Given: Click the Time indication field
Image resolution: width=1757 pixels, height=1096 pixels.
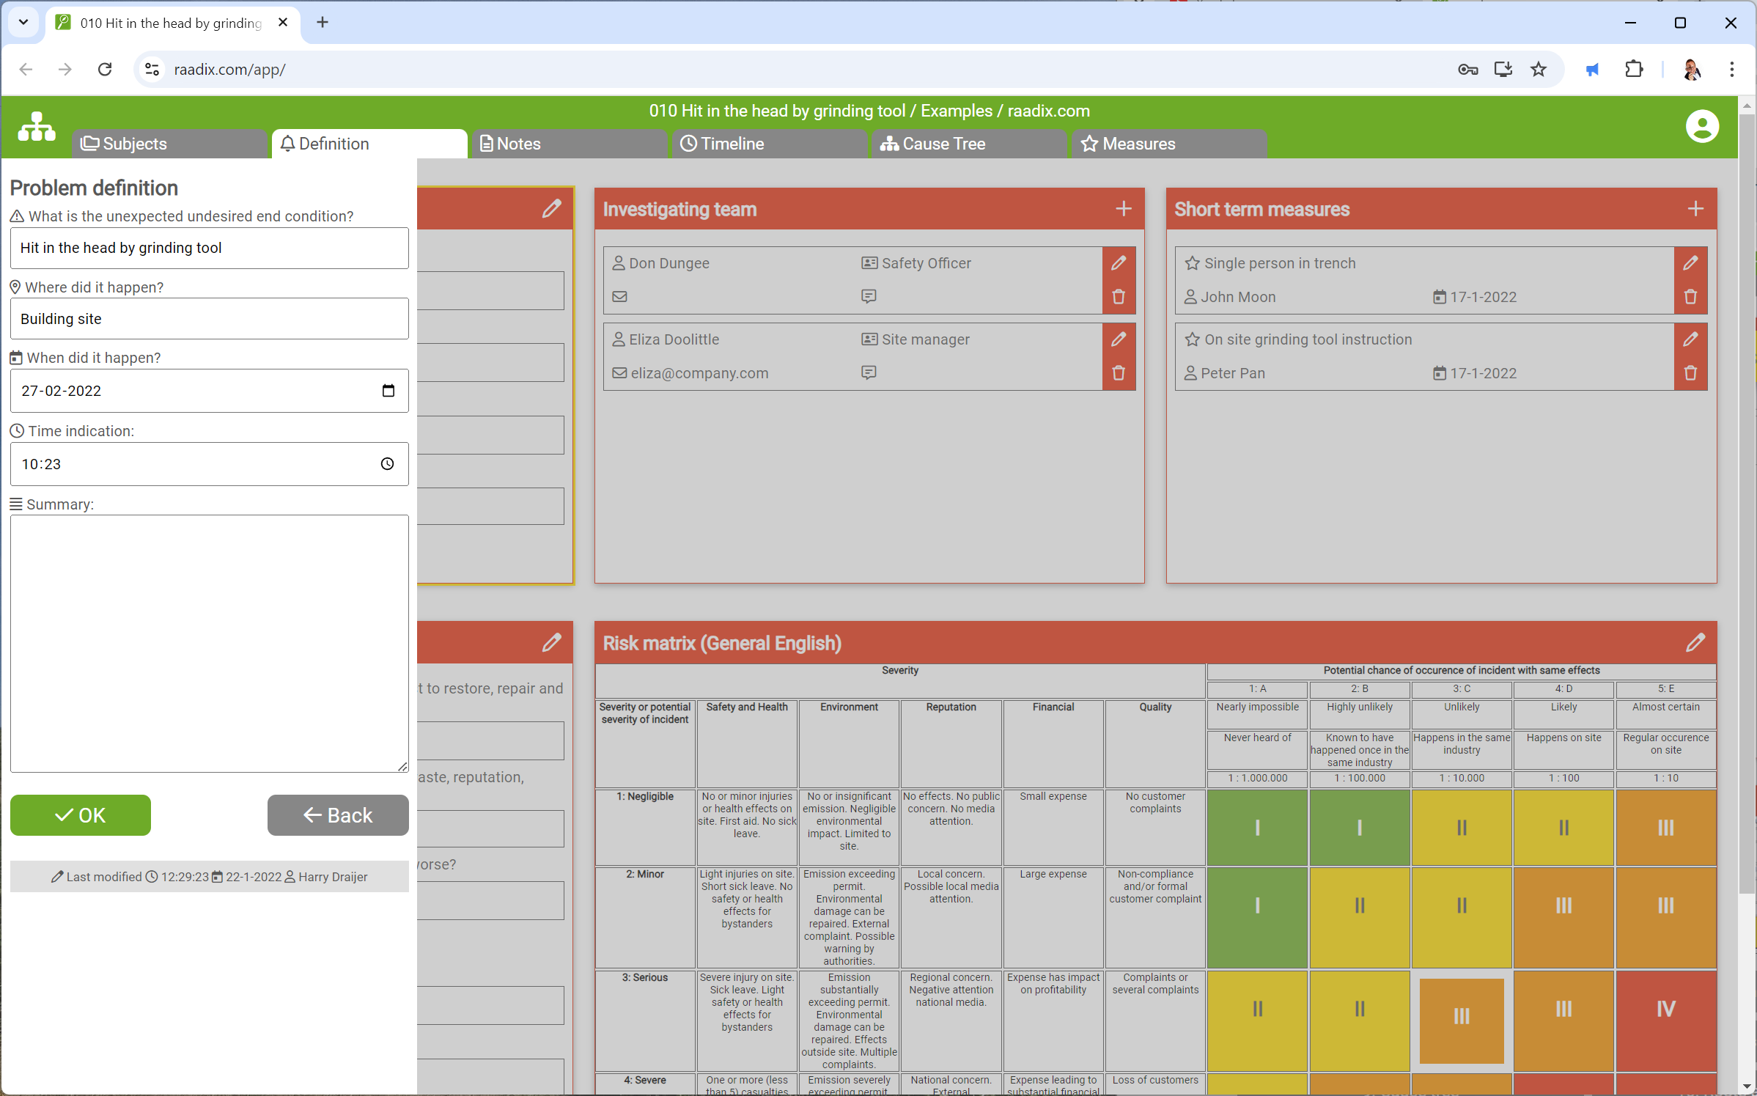Looking at the screenshot, I should [x=210, y=464].
